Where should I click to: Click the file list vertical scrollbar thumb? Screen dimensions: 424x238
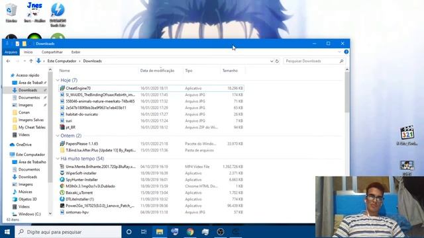pos(347,93)
